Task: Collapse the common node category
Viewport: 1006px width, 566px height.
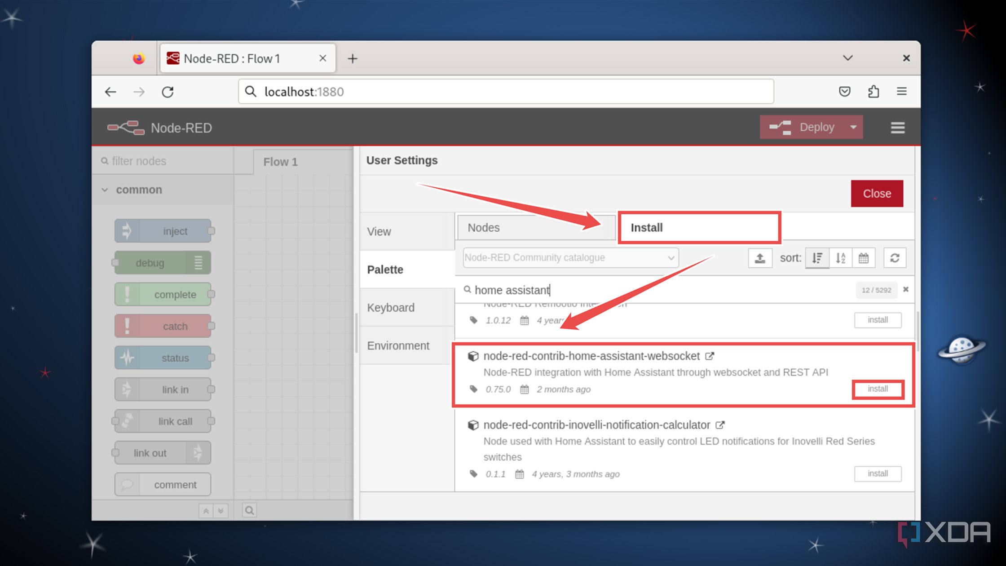Action: (105, 190)
